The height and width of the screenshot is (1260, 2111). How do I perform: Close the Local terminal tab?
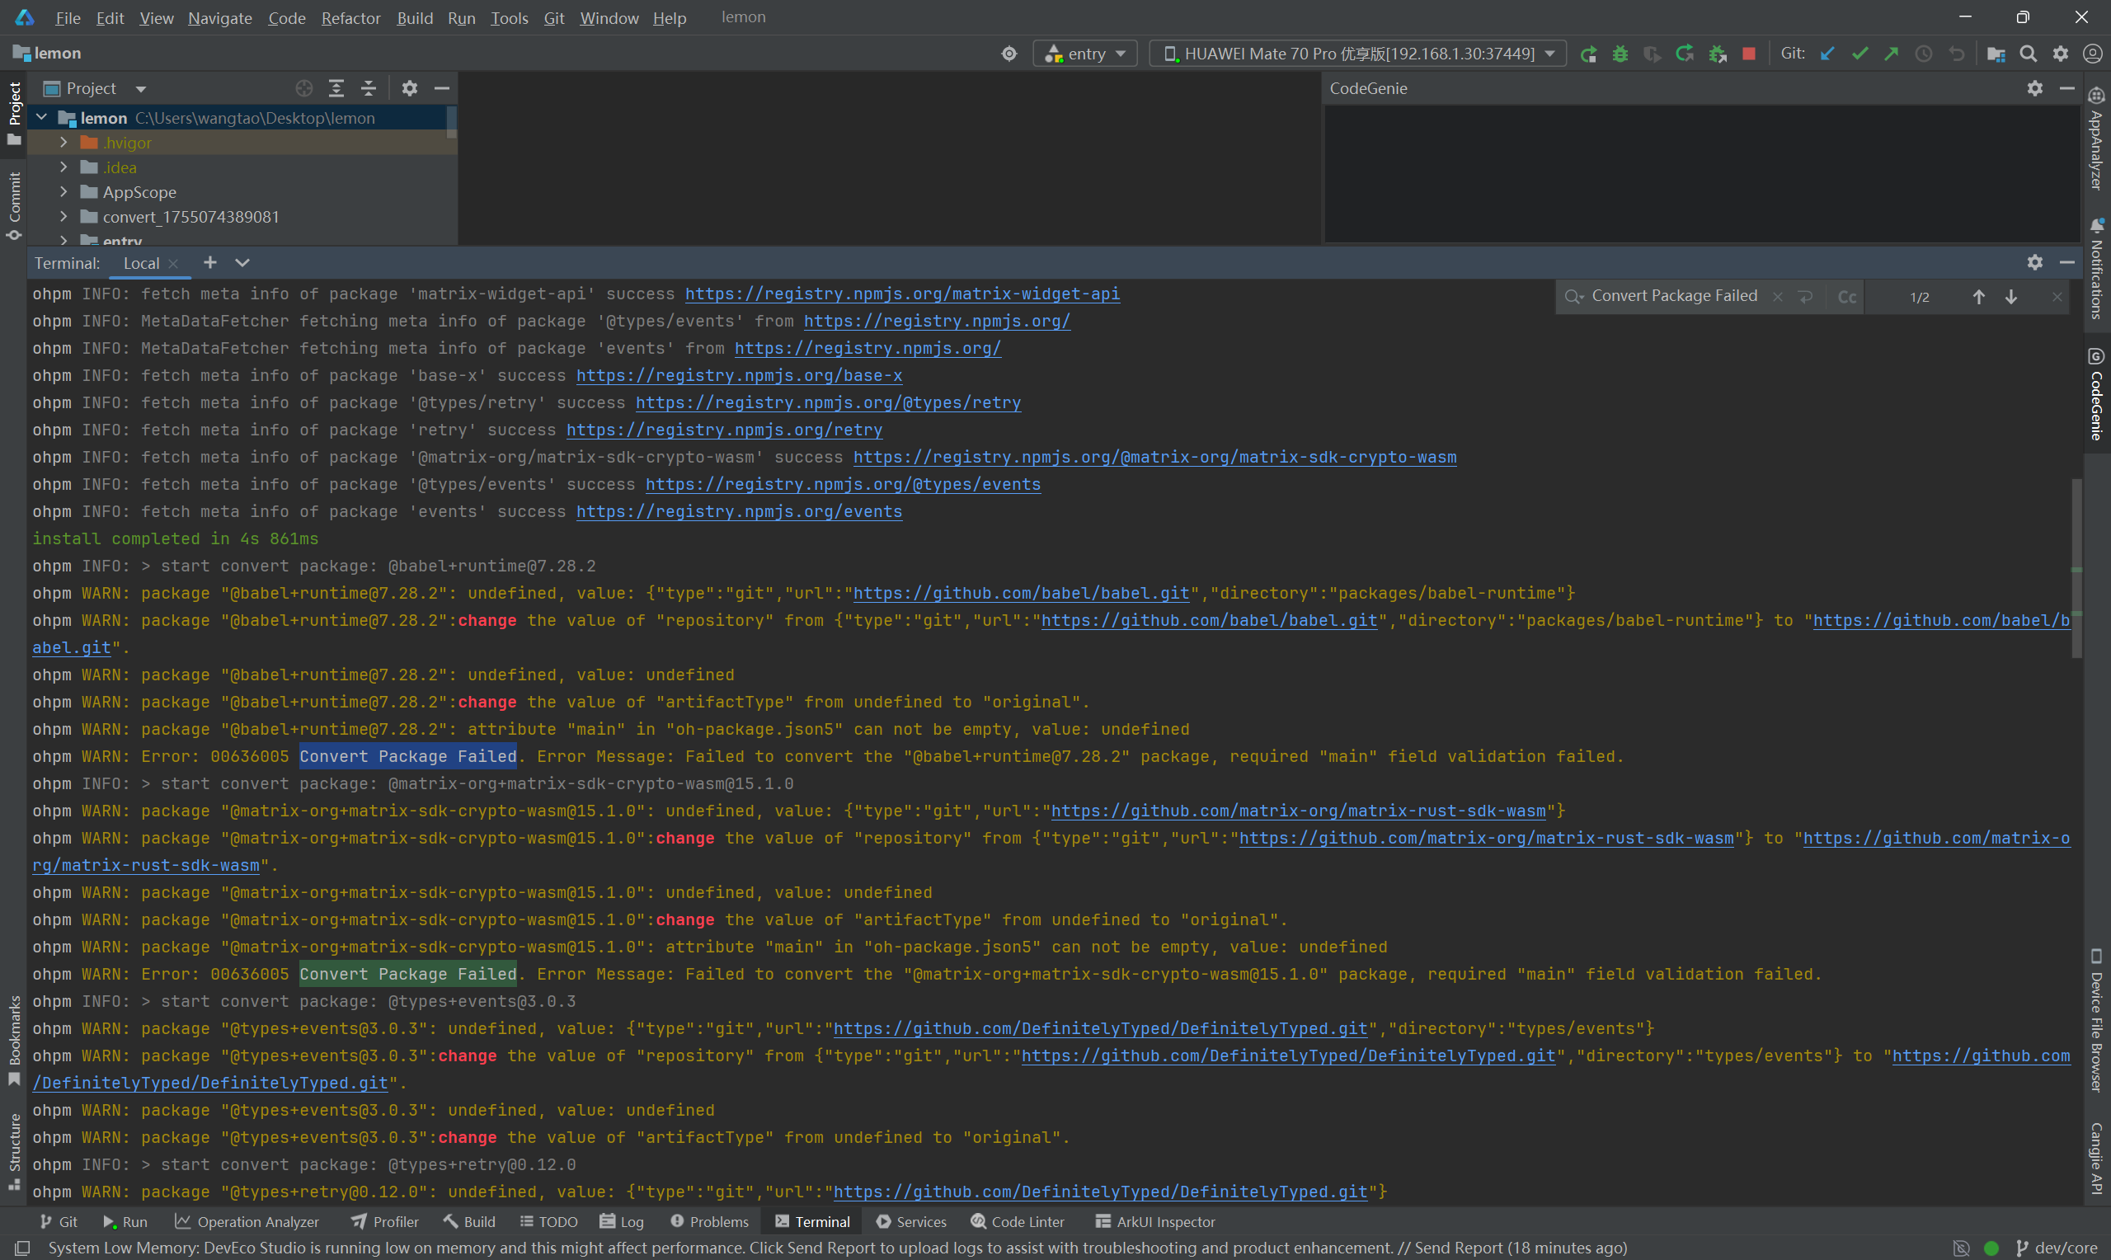[x=173, y=263]
